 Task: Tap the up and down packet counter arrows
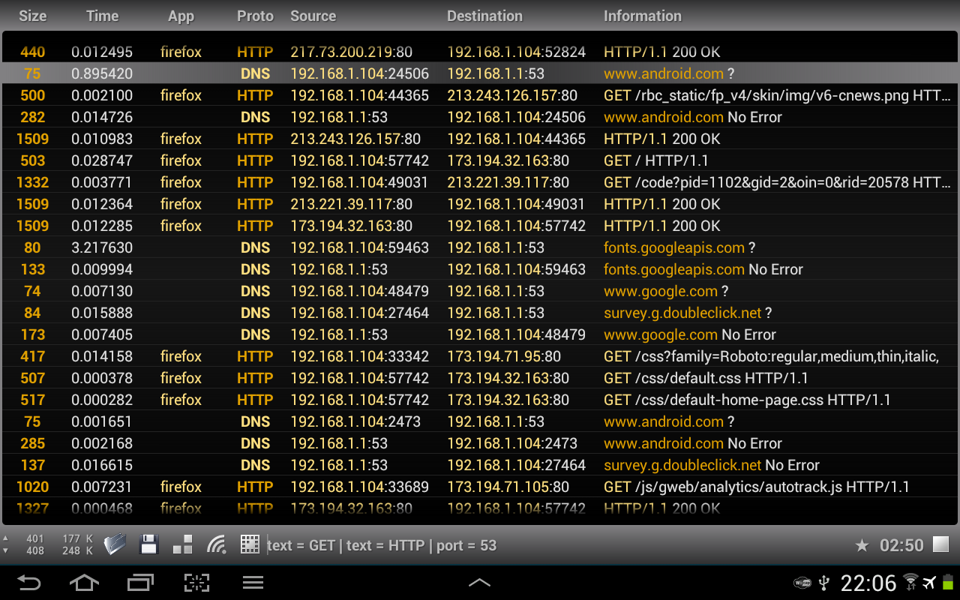coord(6,544)
